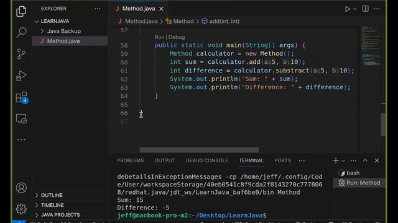Viewport: 398px width, 223px height.
Task: Open the Remote Explorer view
Action: point(21,119)
